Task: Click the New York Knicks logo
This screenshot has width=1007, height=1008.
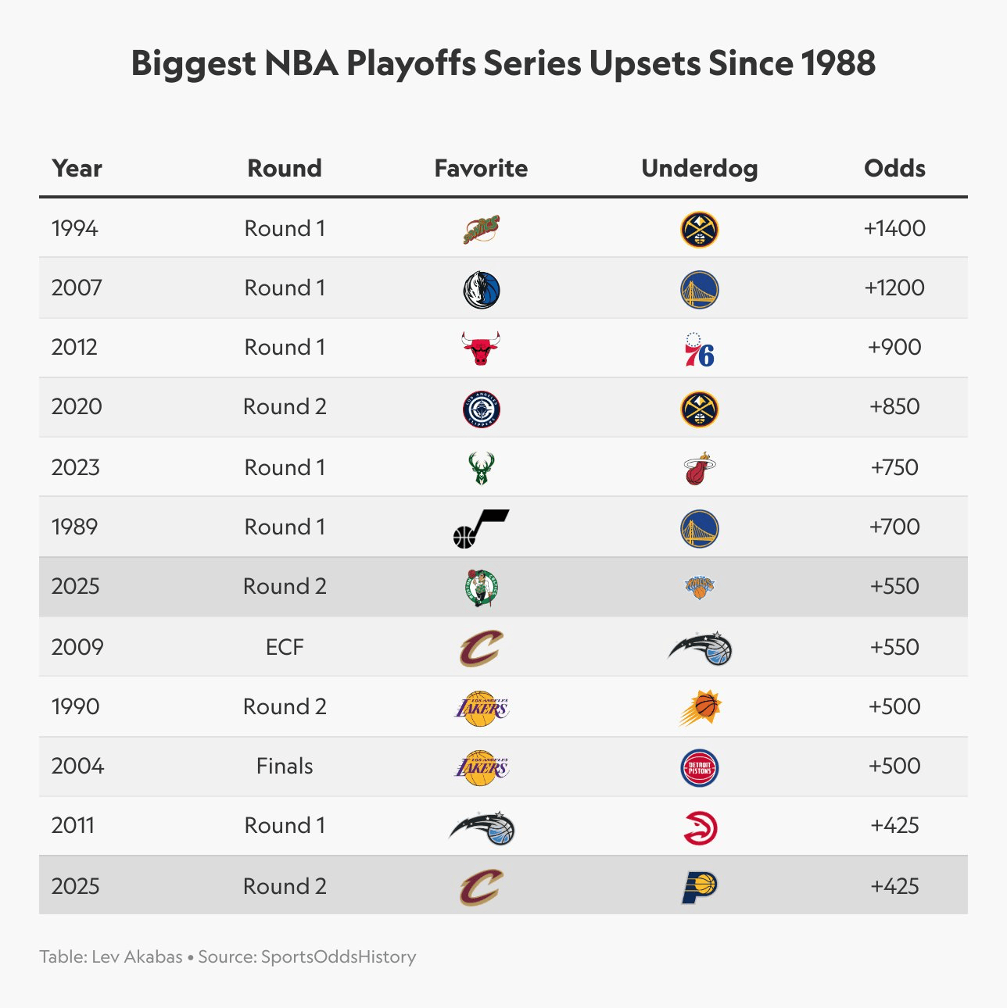Action: (699, 587)
